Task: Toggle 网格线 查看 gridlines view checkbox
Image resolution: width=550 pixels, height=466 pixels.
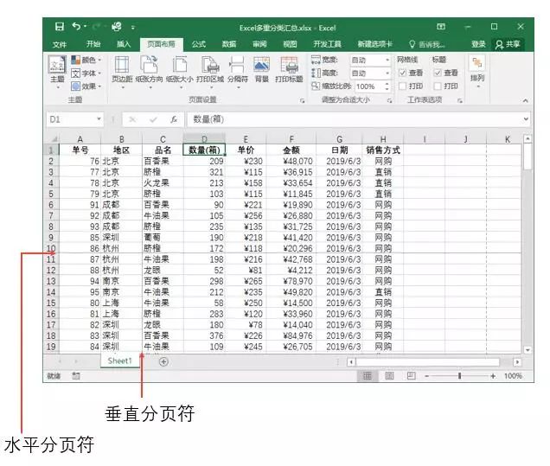Action: [x=402, y=73]
